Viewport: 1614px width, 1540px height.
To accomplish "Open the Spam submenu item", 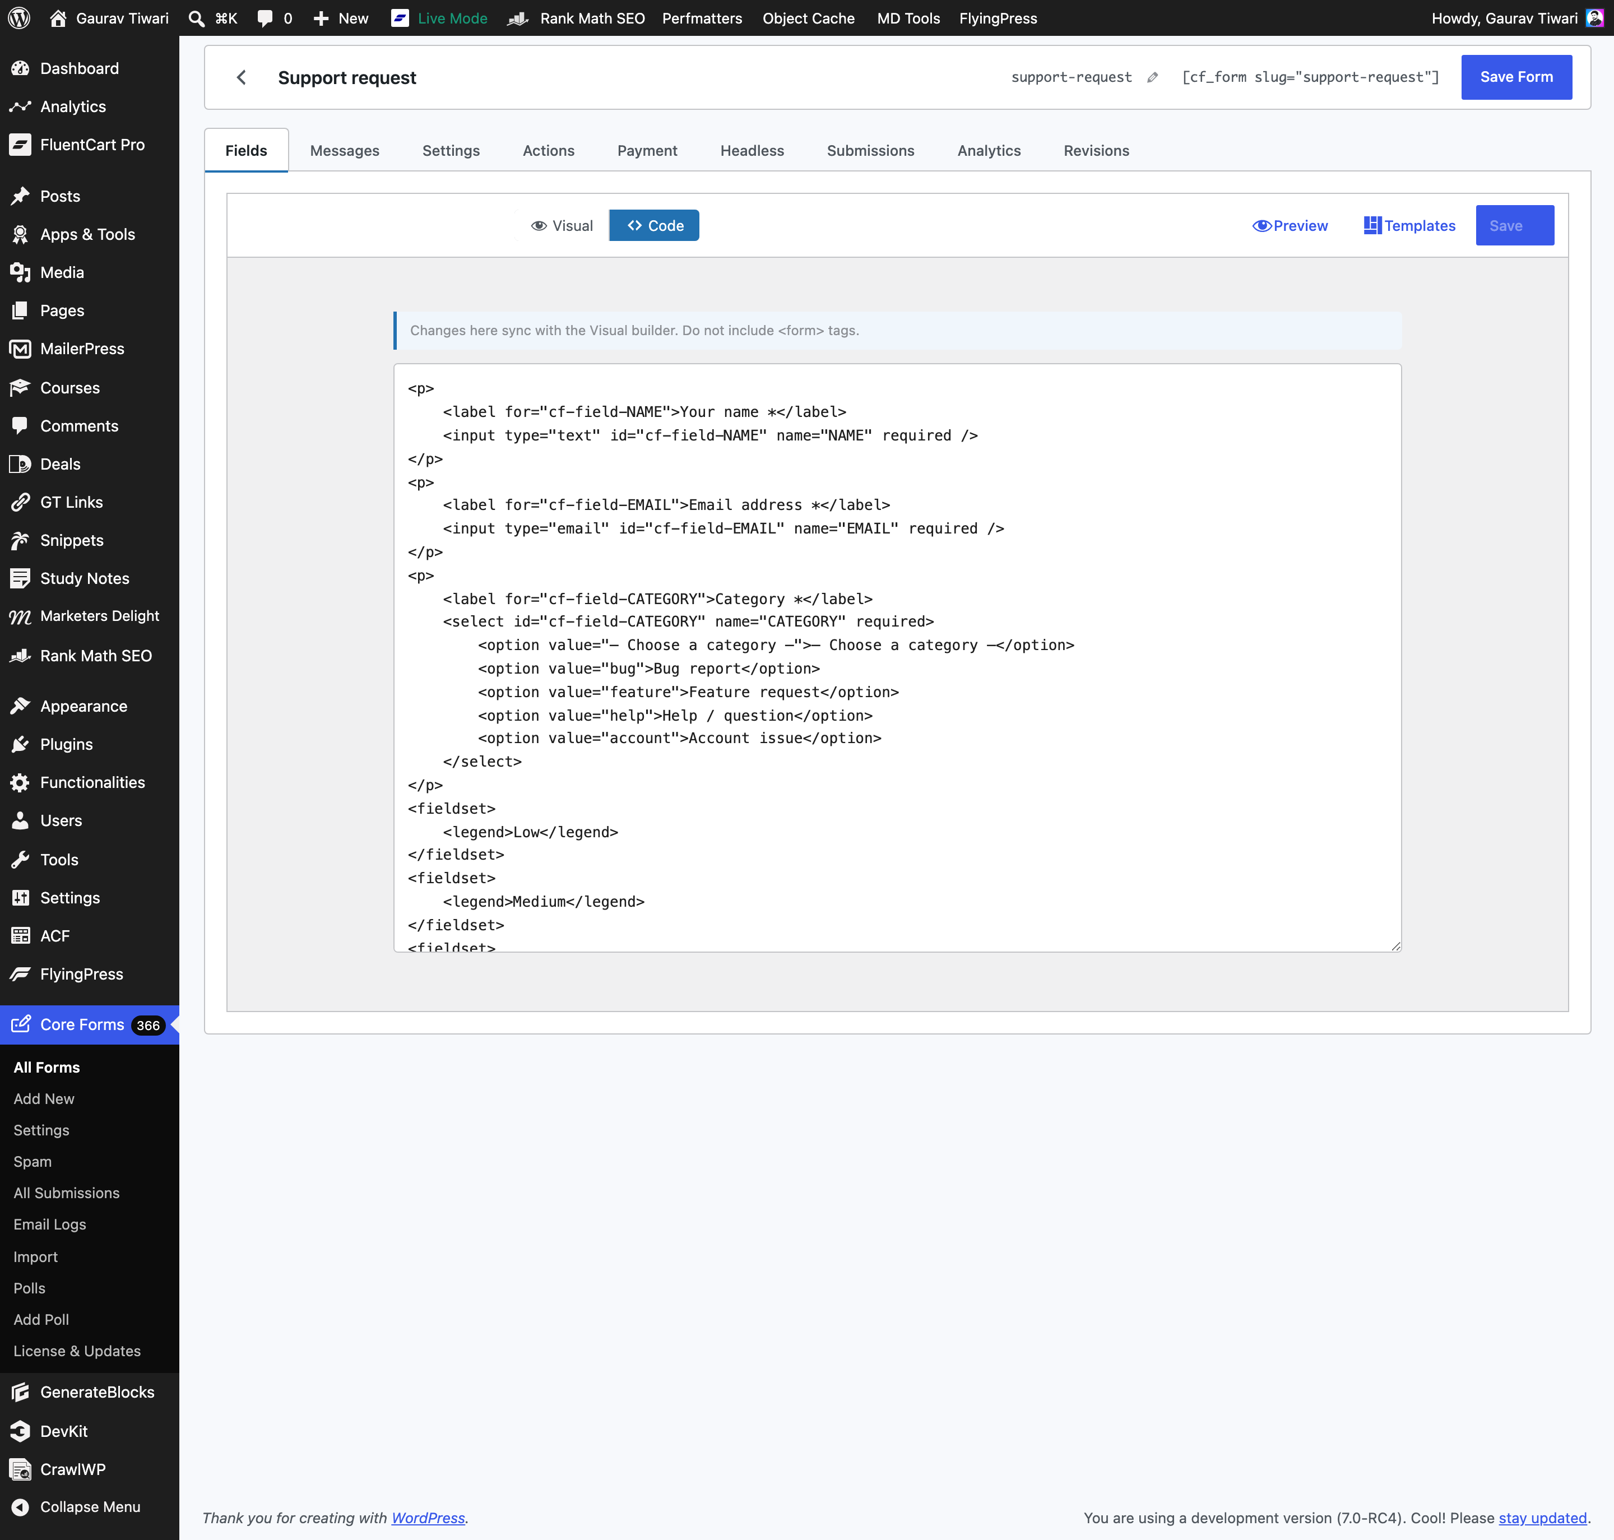I will 33,1162.
